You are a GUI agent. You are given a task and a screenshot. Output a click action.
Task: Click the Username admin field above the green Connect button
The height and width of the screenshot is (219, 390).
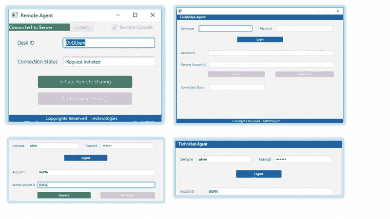pos(53,146)
